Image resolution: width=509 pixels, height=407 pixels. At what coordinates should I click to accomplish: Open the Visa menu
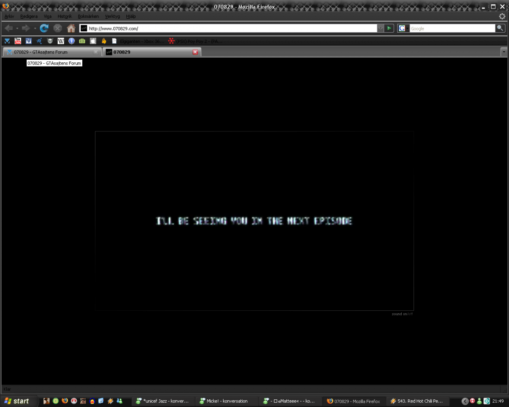point(48,16)
